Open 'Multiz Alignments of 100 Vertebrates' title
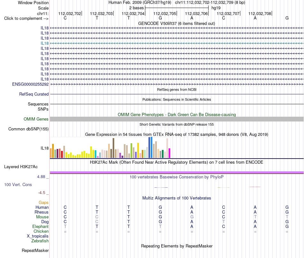Image resolution: width=304 pixels, height=258 pixels. [x=177, y=198]
